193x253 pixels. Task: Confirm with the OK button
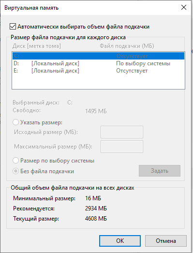coord(120,241)
